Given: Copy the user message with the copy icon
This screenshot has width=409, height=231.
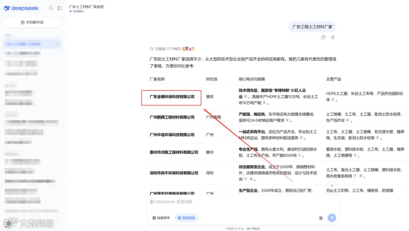Looking at the screenshot, I should [323, 37].
